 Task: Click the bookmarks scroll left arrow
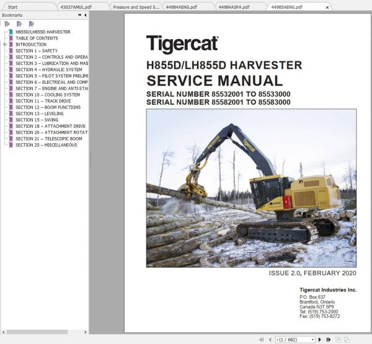tap(3, 332)
